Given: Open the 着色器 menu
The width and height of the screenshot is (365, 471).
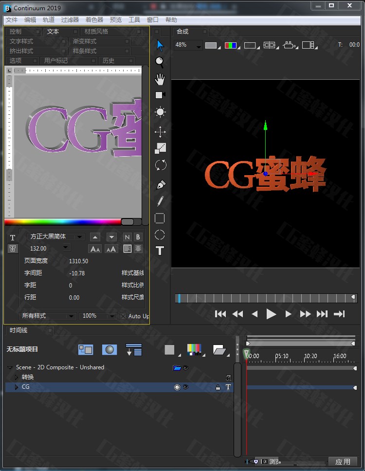Looking at the screenshot, I should (x=94, y=20).
